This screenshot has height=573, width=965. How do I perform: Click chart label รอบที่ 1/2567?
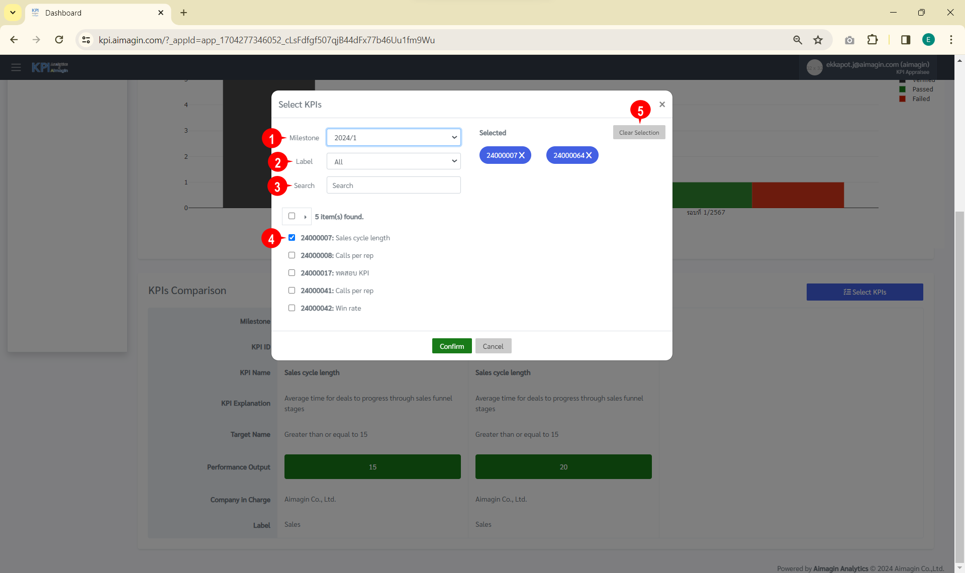click(706, 213)
